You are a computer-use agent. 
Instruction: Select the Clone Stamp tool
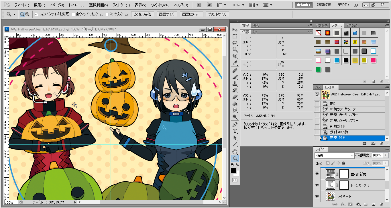(x=235, y=84)
